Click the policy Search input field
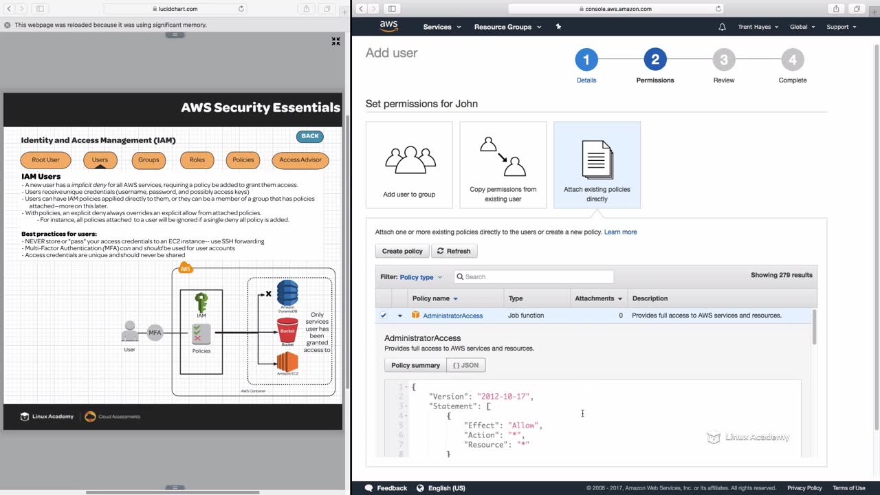The width and height of the screenshot is (880, 495). 533,276
